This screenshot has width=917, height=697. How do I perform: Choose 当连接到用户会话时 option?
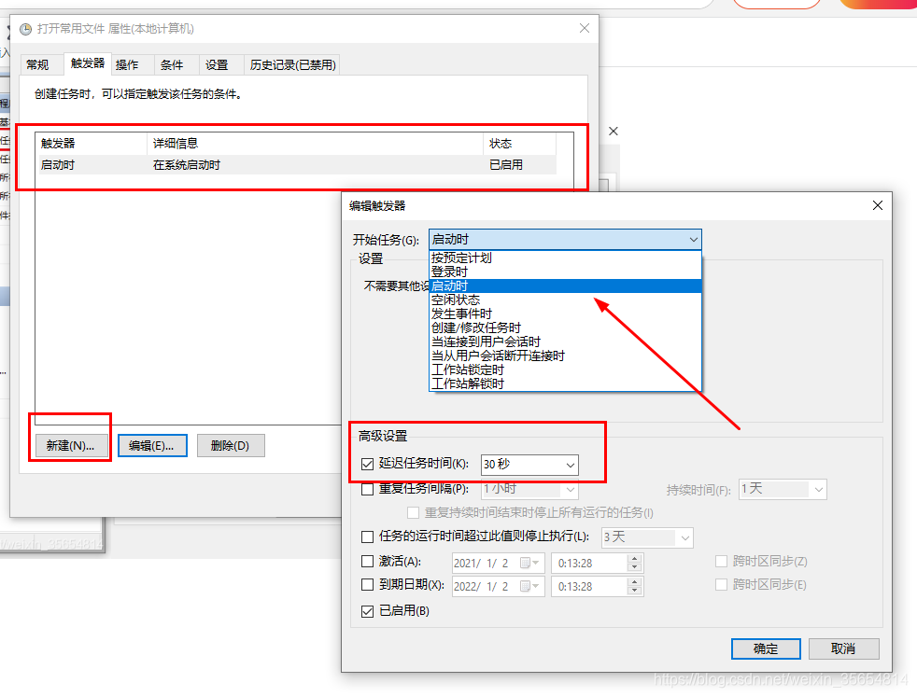pyautogui.click(x=565, y=342)
